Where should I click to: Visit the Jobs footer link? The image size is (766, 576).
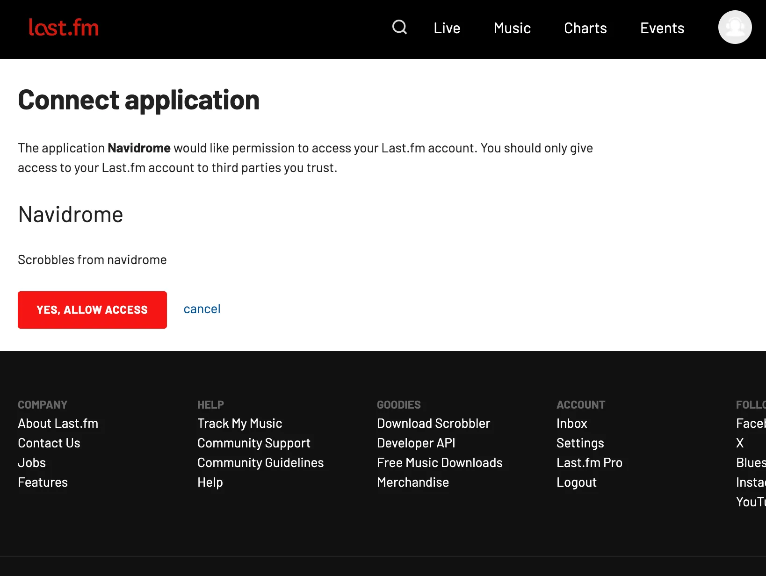click(x=32, y=462)
